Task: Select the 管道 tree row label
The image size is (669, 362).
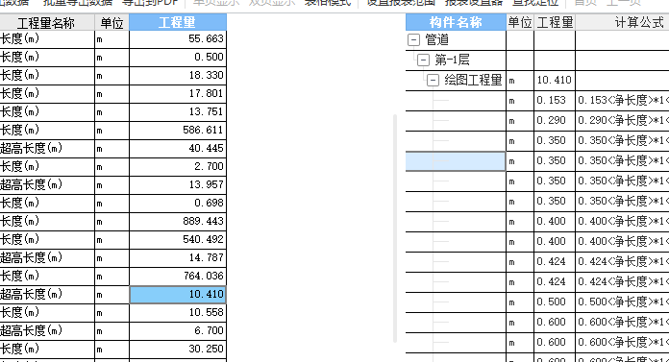Action: (437, 39)
